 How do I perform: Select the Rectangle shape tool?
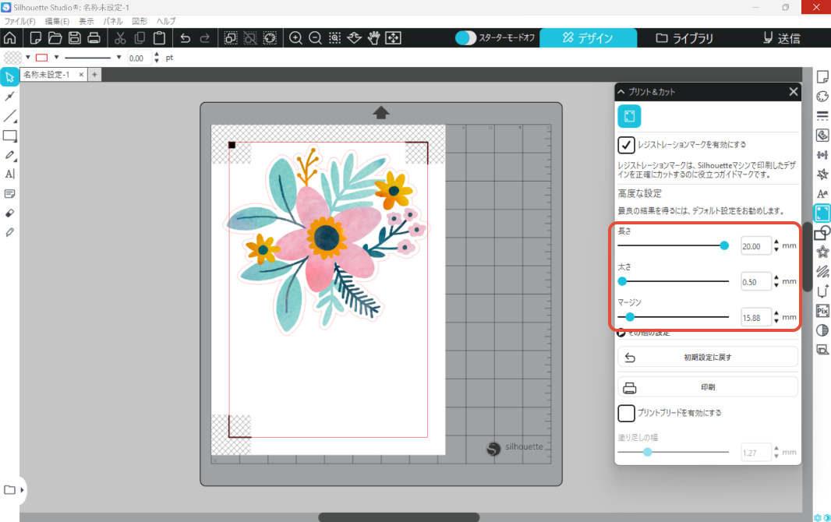[9, 136]
